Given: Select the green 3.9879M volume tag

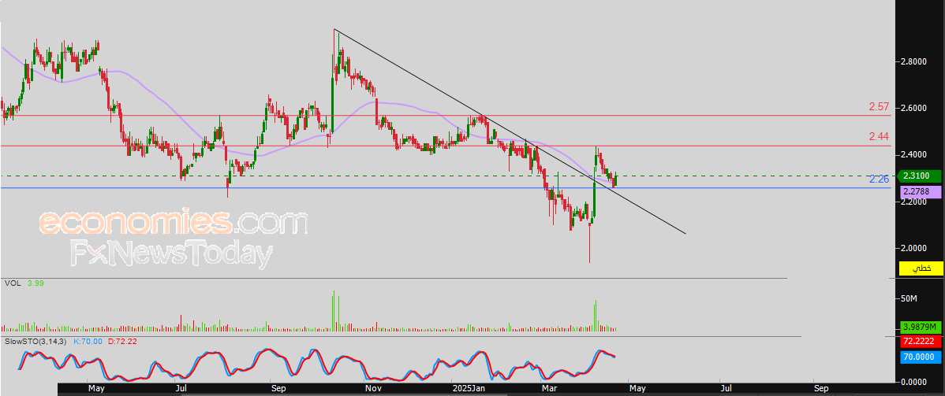Looking at the screenshot, I should pos(921,327).
